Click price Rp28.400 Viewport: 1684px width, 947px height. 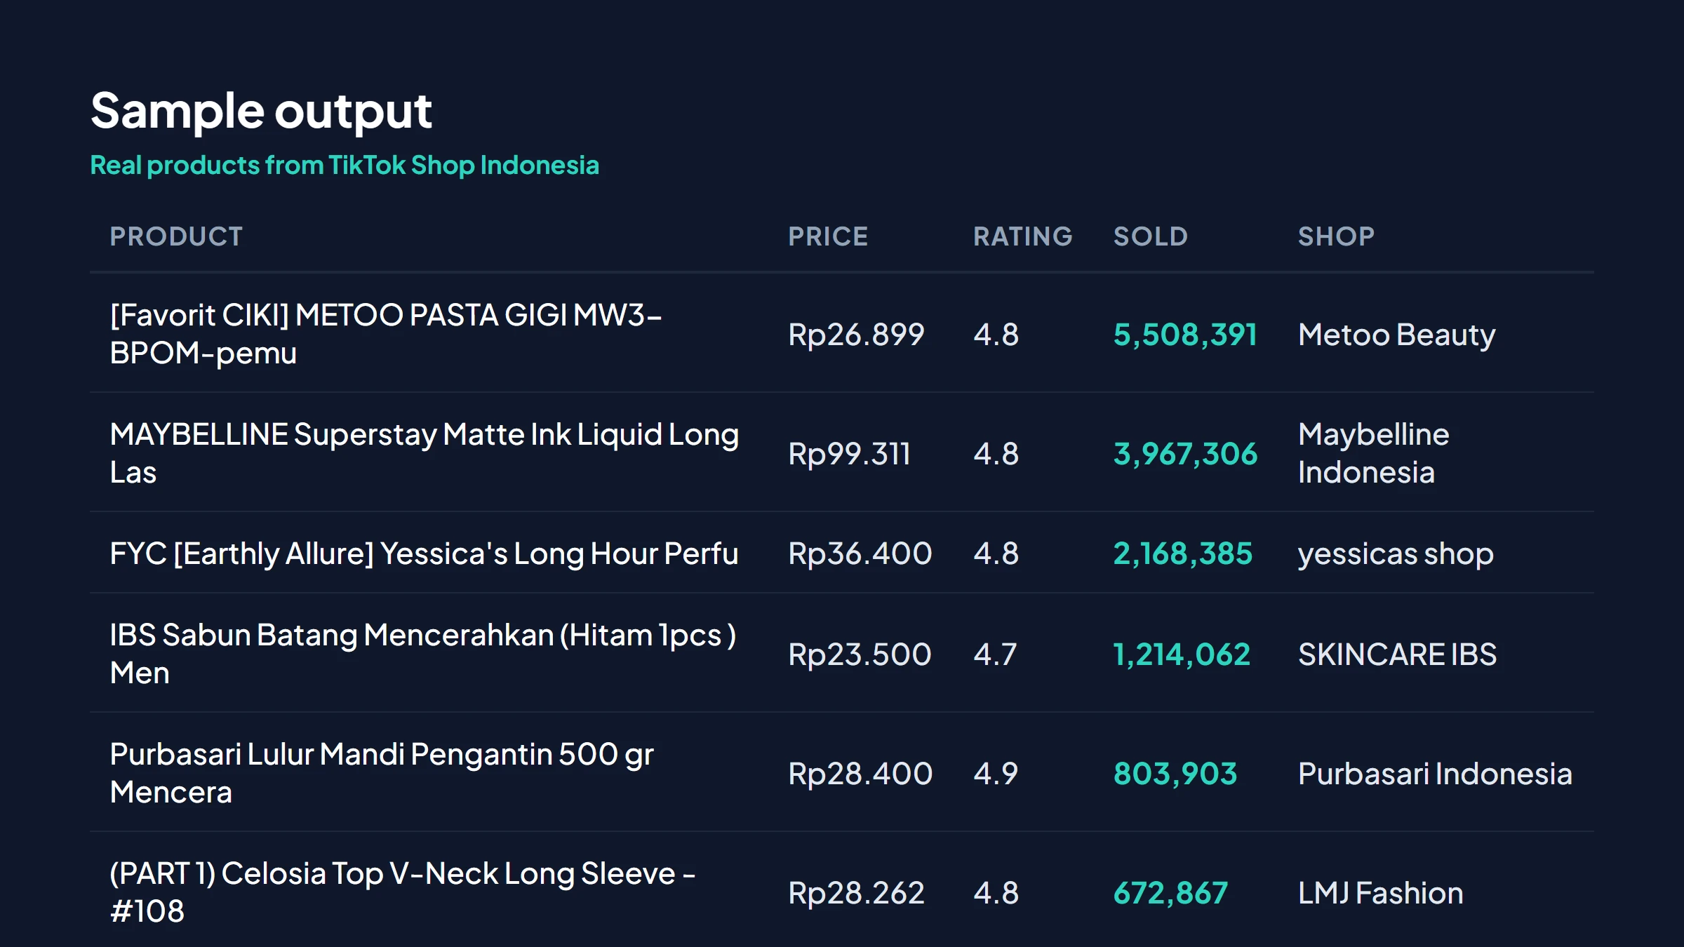click(860, 774)
